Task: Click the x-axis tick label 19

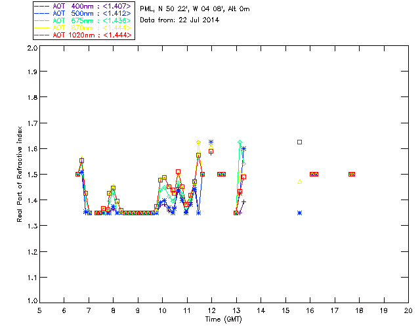Action: click(384, 310)
